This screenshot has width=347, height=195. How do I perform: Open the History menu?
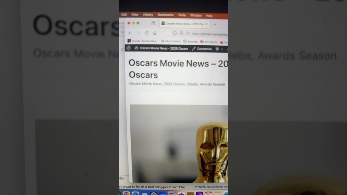click(x=148, y=15)
